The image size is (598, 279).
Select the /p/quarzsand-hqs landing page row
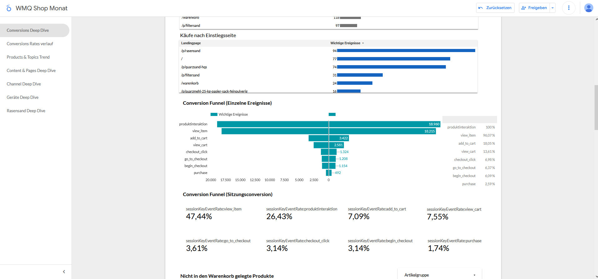(328, 67)
